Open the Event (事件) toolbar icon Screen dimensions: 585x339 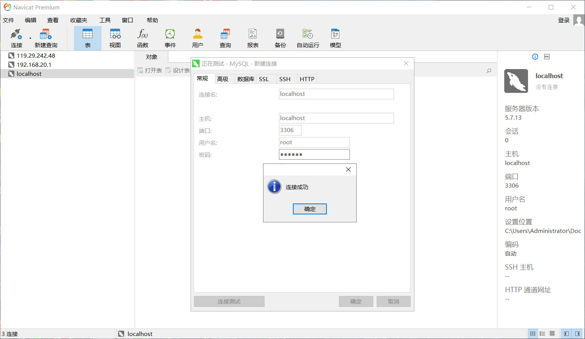tap(170, 38)
